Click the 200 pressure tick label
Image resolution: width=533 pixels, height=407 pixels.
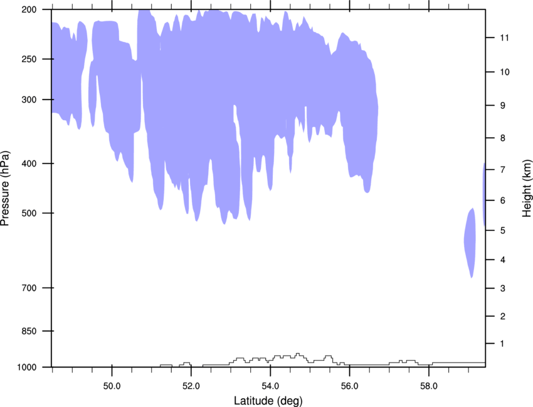coord(29,9)
